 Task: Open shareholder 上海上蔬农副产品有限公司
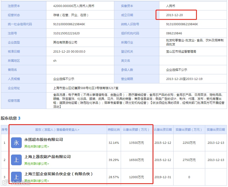click(x=47, y=157)
